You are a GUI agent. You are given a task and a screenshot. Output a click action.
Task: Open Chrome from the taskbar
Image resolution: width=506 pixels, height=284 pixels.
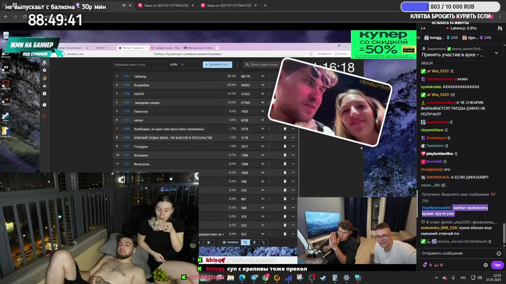tap(265, 278)
